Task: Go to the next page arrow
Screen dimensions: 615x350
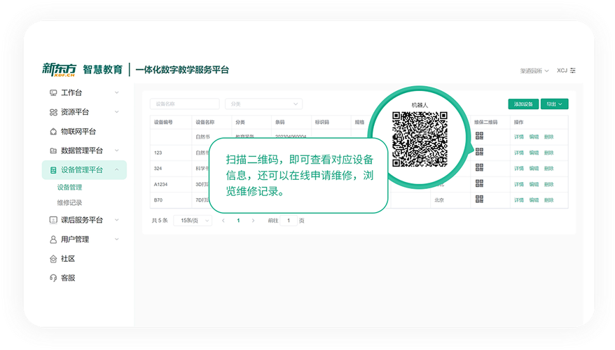Action: 253,220
